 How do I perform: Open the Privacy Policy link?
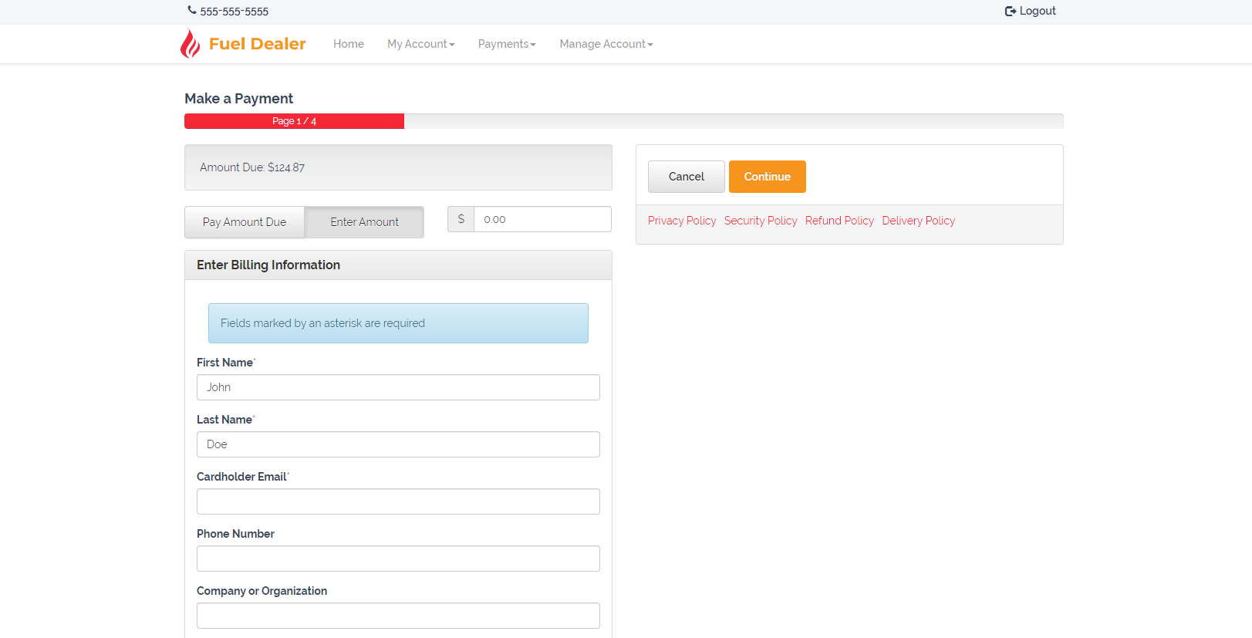click(x=682, y=221)
